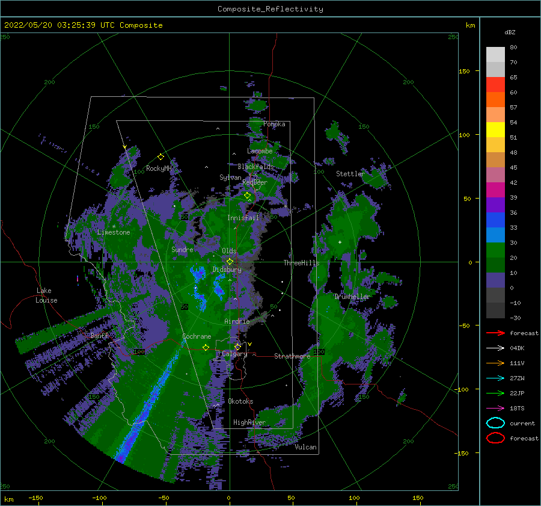Pick the blue swatch between 36 and 33

click(x=495, y=220)
